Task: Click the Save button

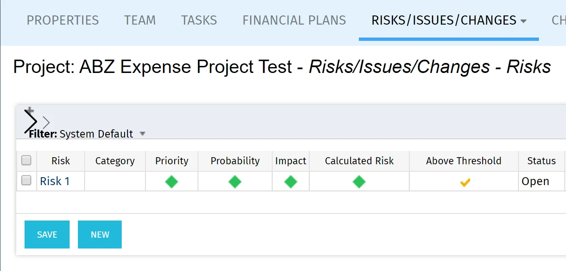Action: 47,234
